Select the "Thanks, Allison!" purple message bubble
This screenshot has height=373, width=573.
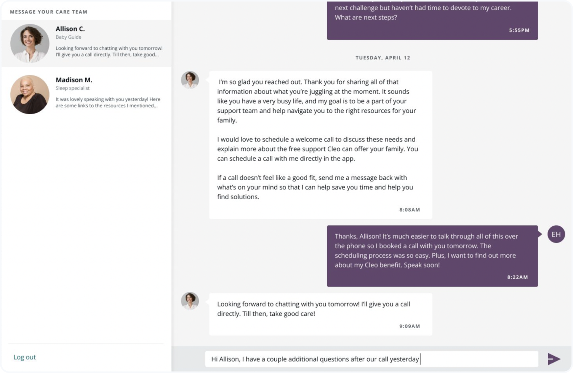(x=426, y=251)
